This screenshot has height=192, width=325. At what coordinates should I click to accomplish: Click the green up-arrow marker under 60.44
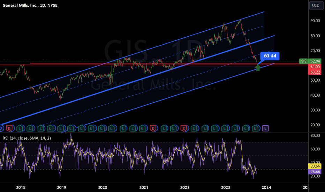[258, 68]
